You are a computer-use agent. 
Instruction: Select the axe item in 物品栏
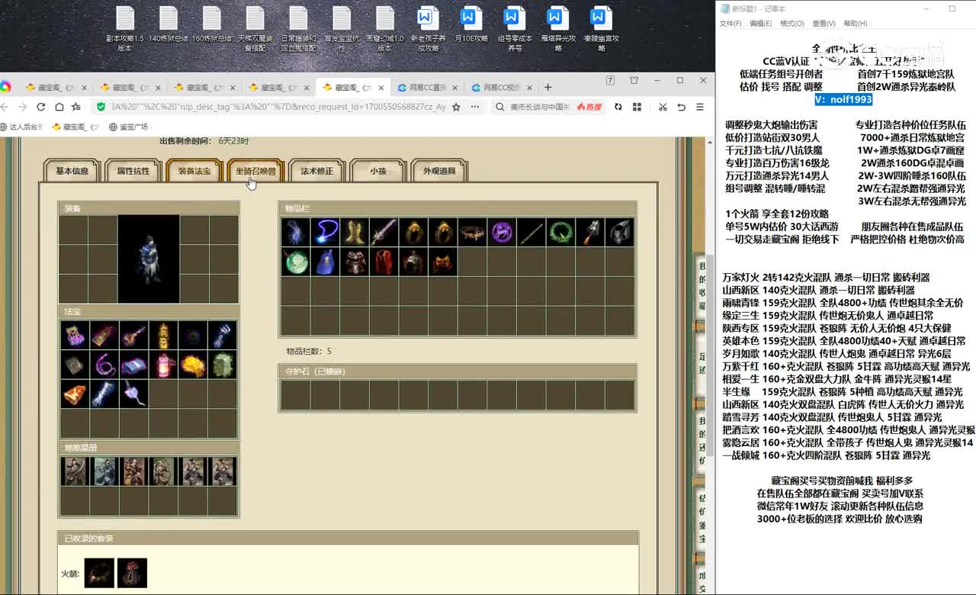590,232
